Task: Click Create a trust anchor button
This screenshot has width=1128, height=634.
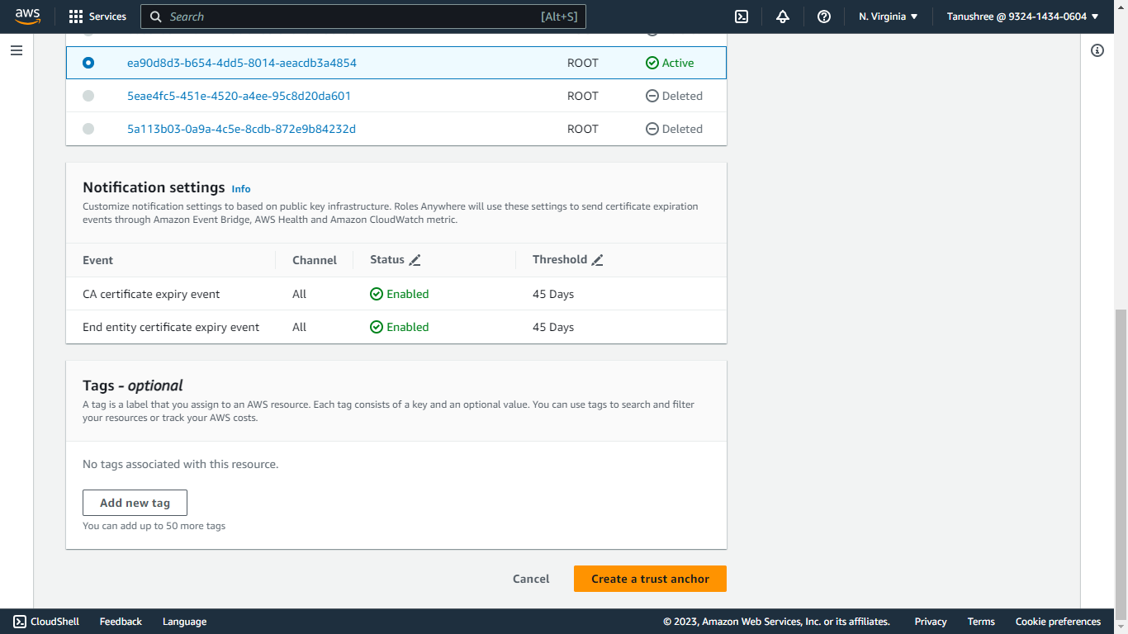Action: tap(650, 579)
